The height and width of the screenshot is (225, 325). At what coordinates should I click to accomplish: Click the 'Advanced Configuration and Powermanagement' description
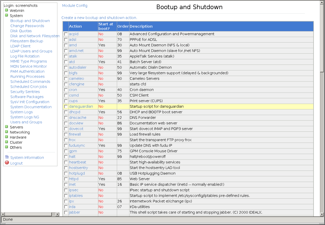pos(172,34)
